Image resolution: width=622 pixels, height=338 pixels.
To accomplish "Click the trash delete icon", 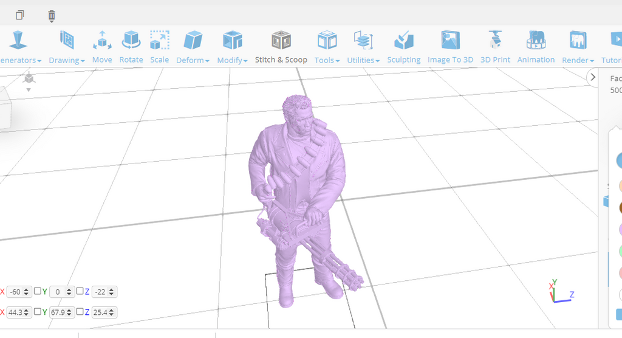I will (x=52, y=15).
